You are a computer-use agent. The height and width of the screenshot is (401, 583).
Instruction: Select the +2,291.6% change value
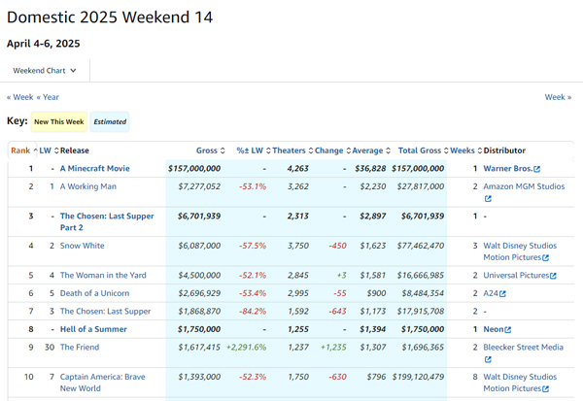pos(246,347)
